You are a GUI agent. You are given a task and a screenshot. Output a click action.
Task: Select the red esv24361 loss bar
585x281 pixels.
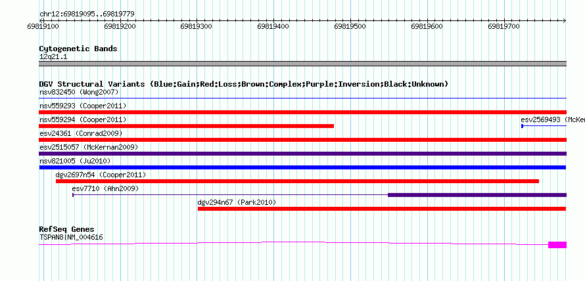click(302, 140)
